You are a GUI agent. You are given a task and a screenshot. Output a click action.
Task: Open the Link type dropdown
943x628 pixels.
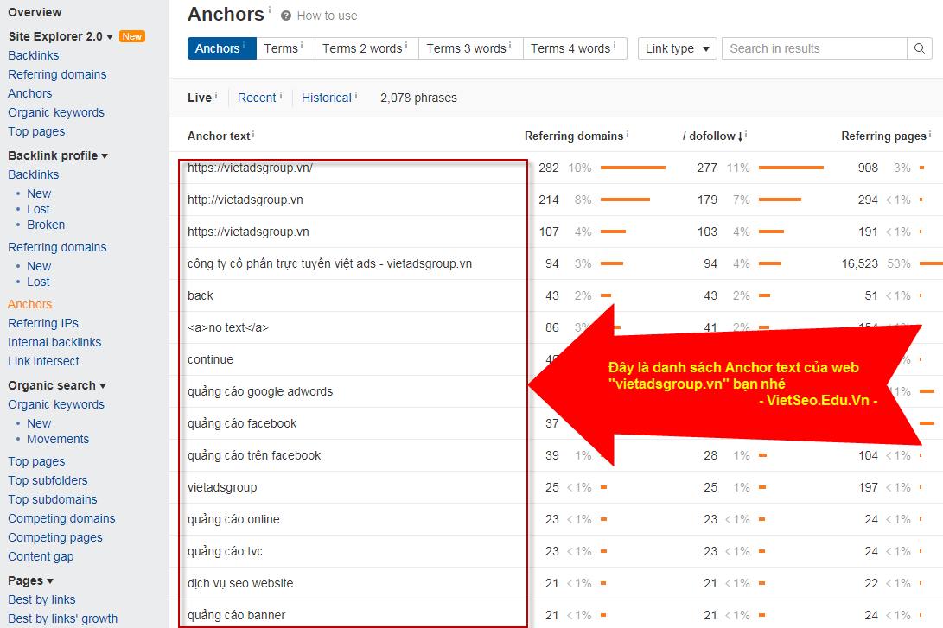[677, 48]
